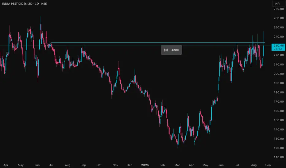Click the Oct label on time axis
Screen dimensions: 286x168
point(99,165)
